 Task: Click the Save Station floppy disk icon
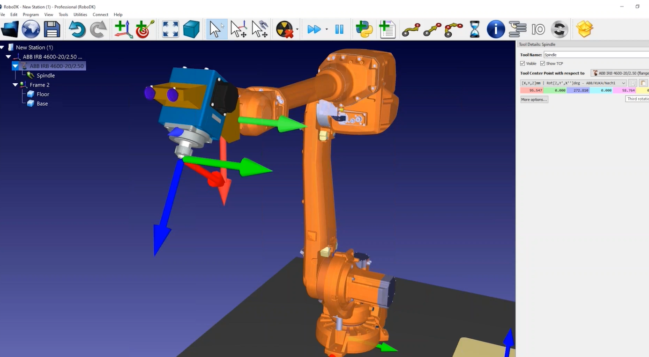coord(52,29)
